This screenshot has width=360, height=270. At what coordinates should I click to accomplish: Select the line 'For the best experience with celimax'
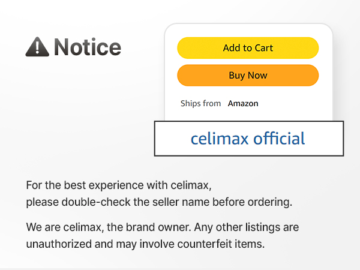tap(119, 185)
